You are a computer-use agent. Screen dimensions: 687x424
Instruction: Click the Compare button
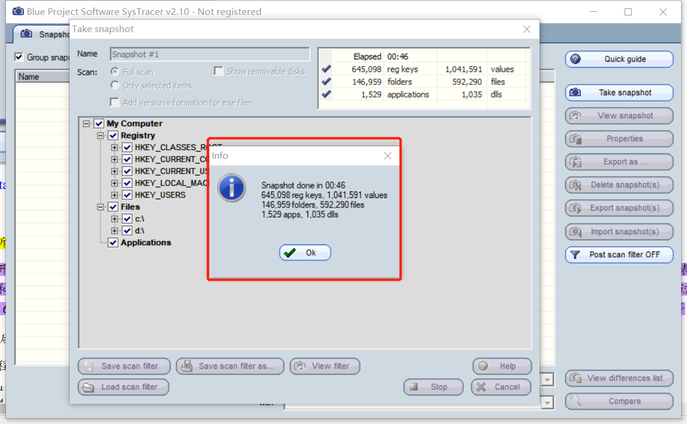[619, 401]
